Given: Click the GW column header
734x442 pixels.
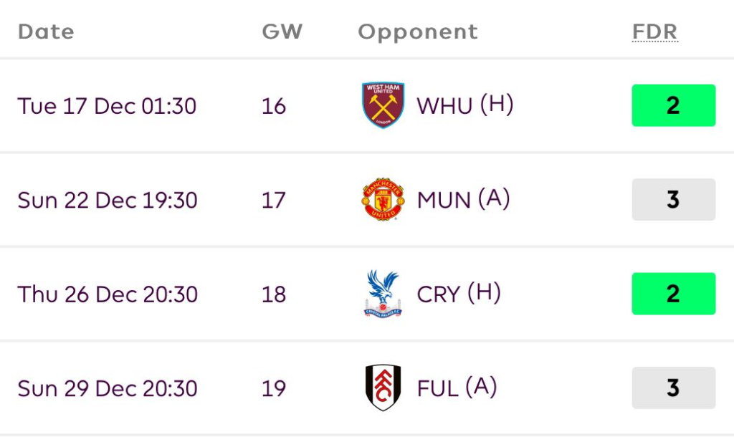Looking at the screenshot, I should click(282, 32).
